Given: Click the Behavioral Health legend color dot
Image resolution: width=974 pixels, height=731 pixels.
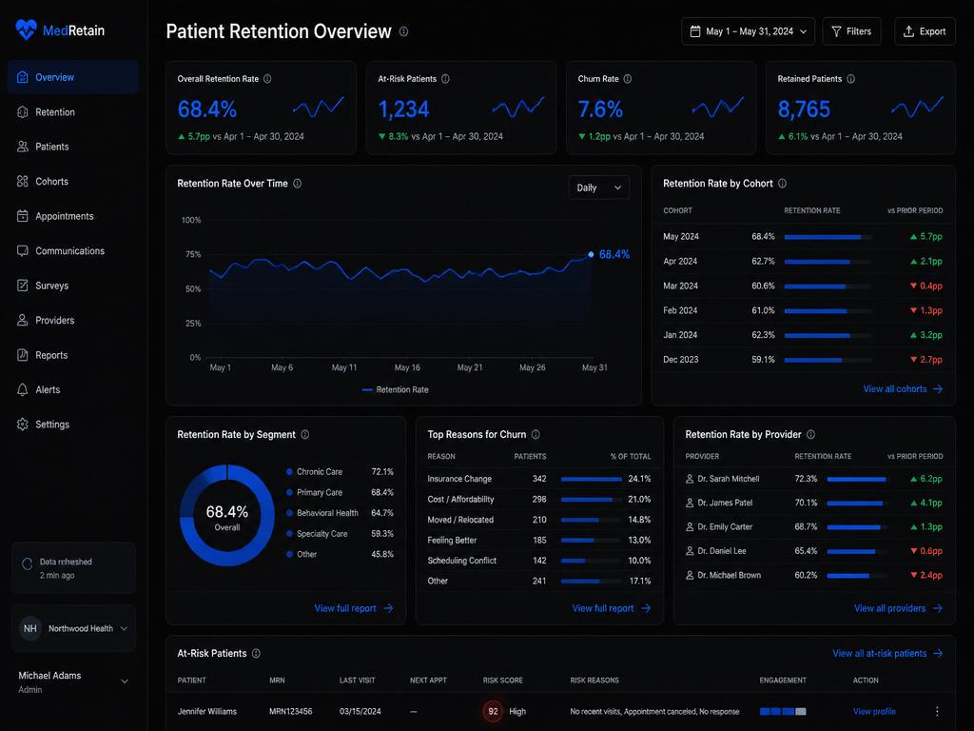Looking at the screenshot, I should [289, 513].
